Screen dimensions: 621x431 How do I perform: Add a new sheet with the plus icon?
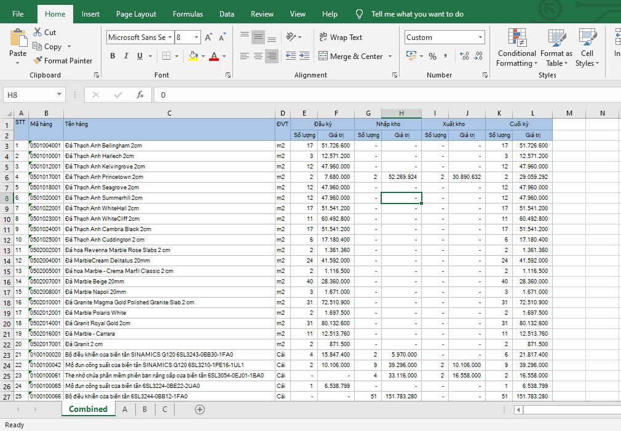coord(199,409)
